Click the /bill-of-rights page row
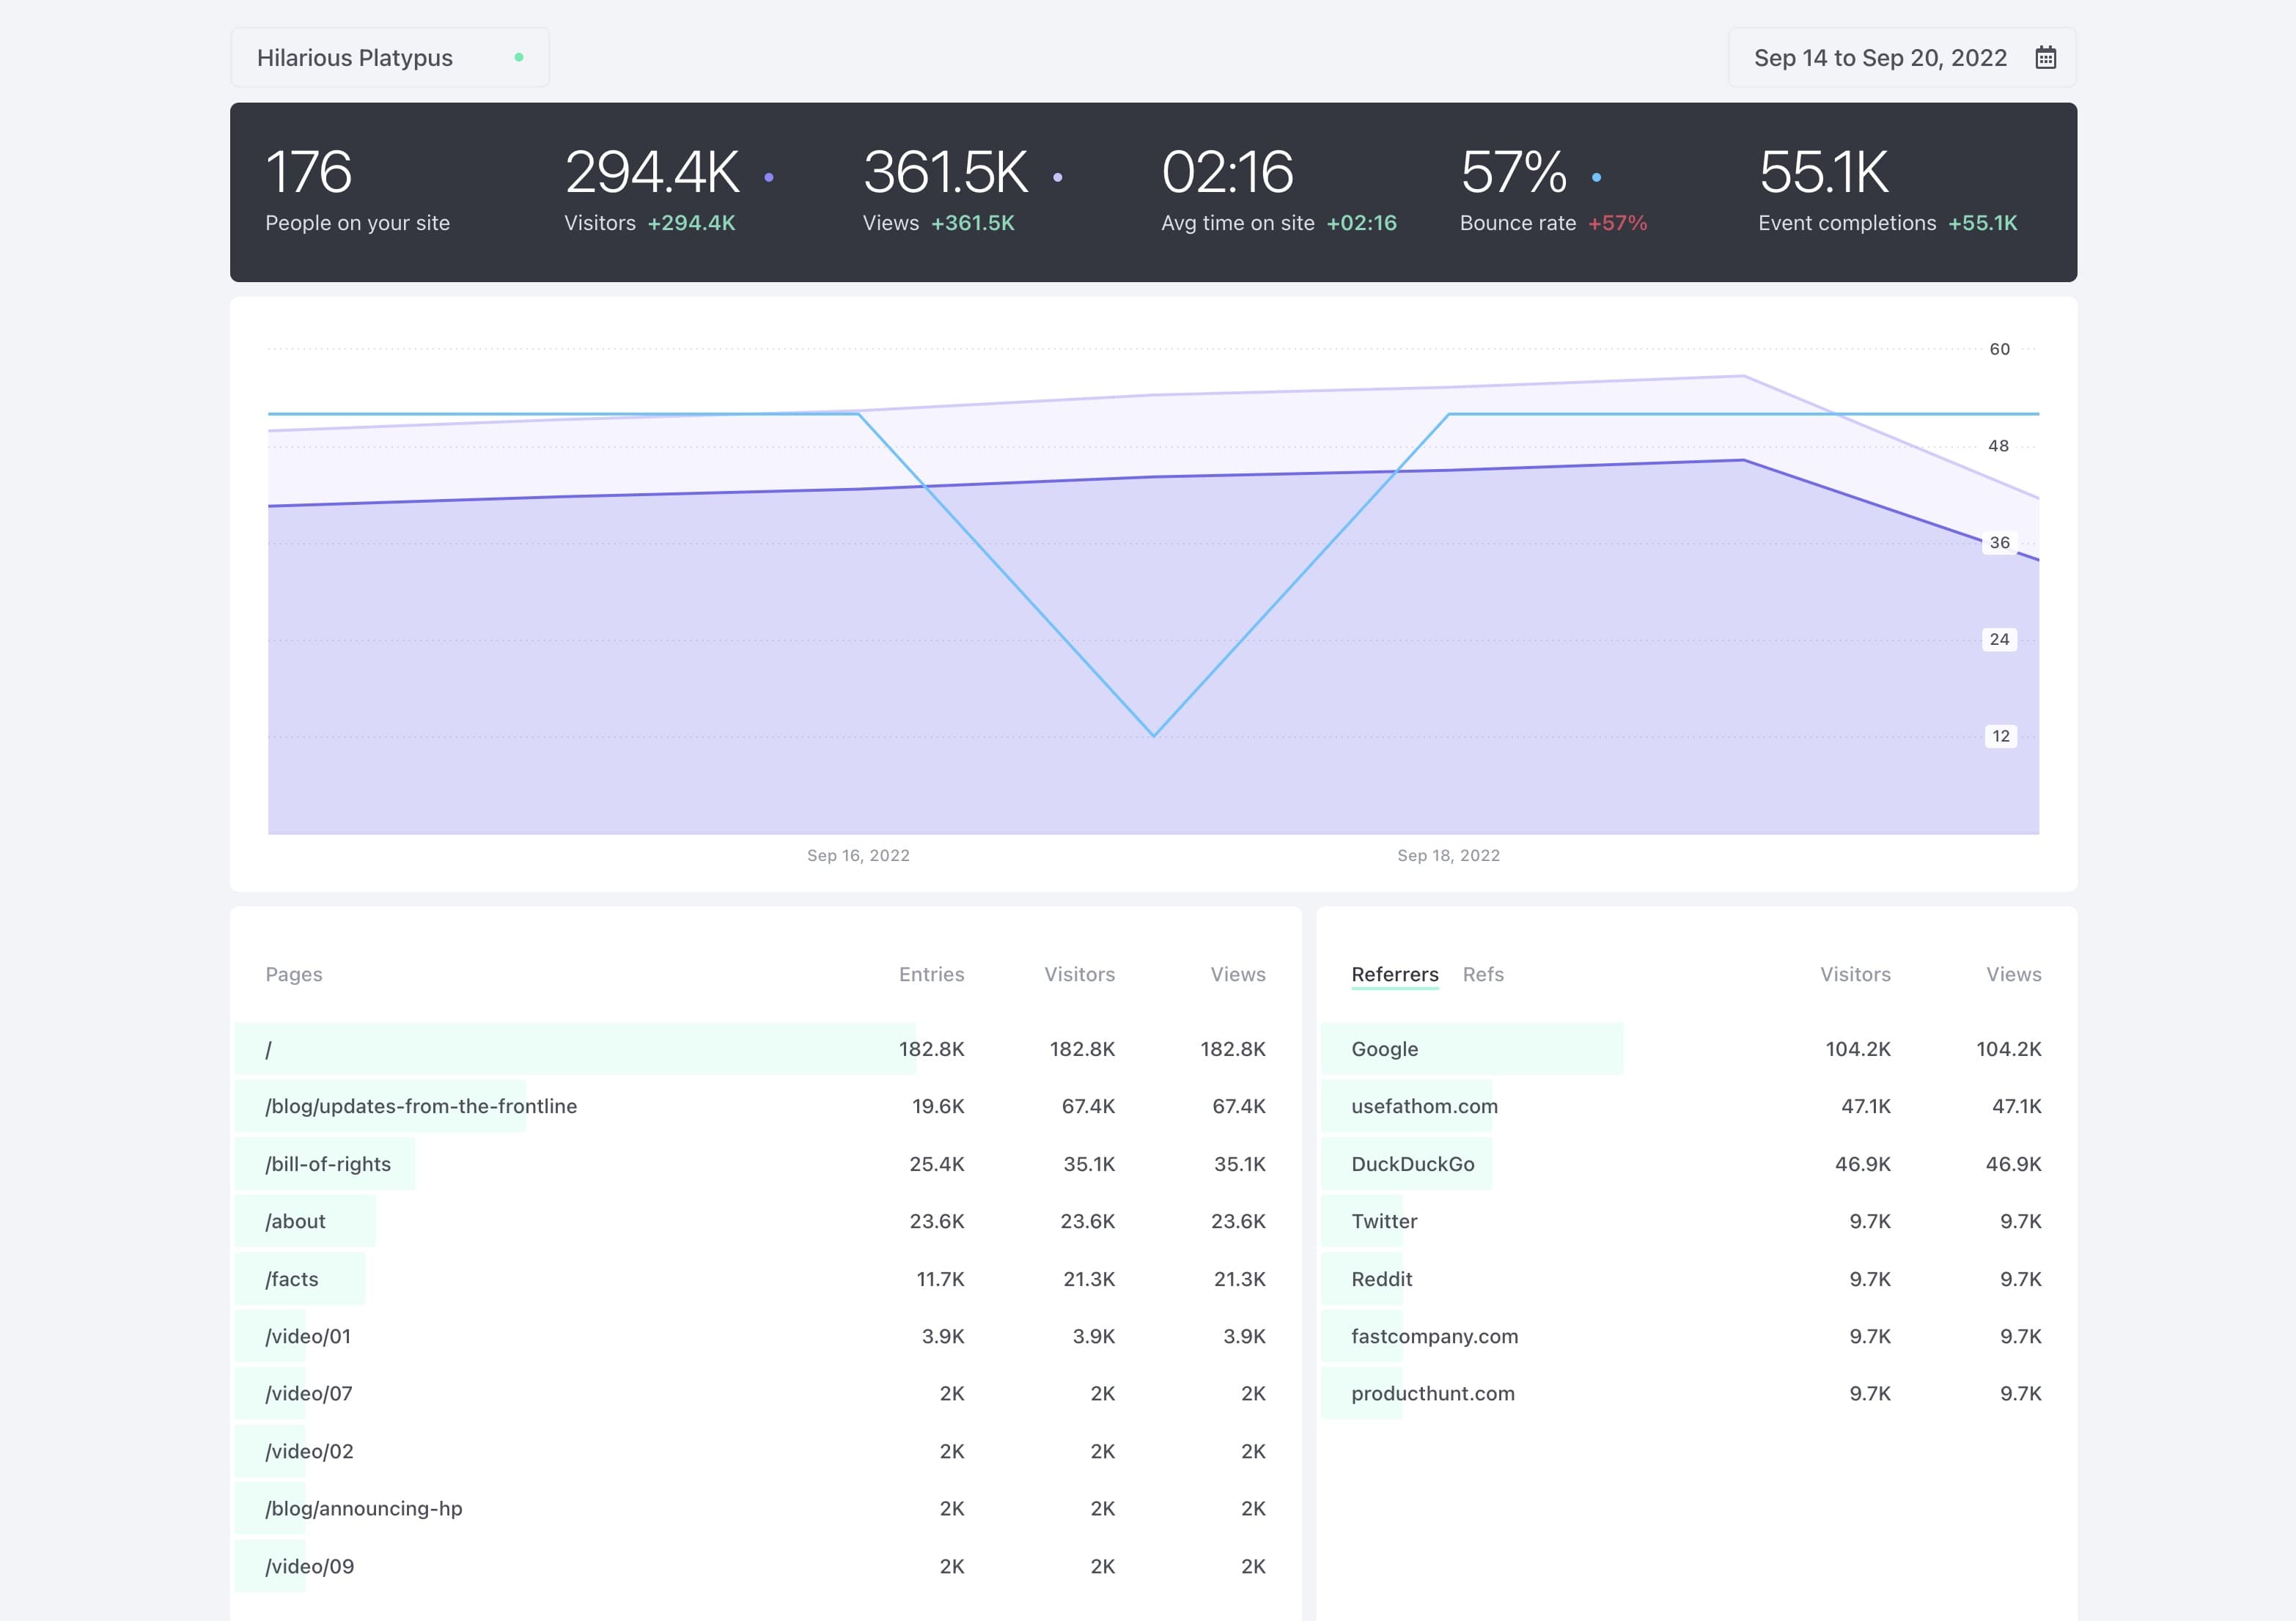The width and height of the screenshot is (2296, 1621). 328,1164
